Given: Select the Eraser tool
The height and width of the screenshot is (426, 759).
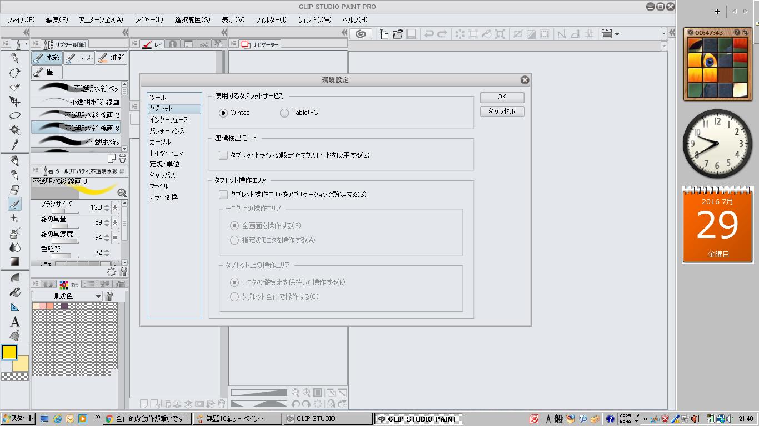Looking at the screenshot, I should [15, 190].
